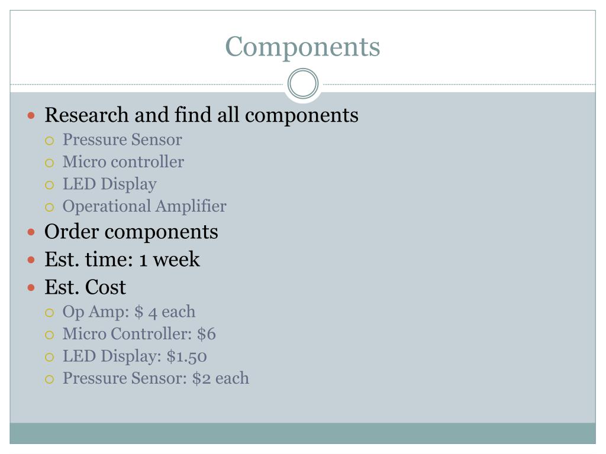Click hollow bullet next to Micro controller
606x454 pixels.
click(50, 163)
